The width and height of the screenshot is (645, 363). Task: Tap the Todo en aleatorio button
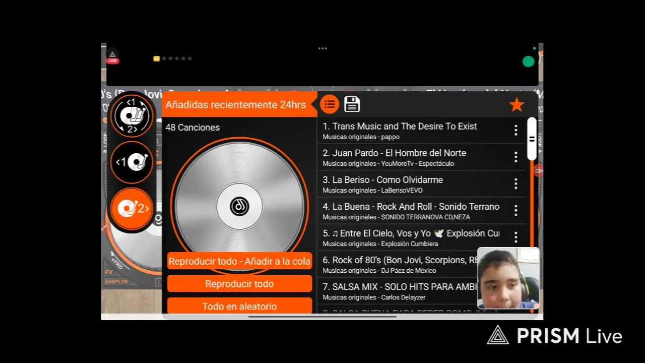239,306
